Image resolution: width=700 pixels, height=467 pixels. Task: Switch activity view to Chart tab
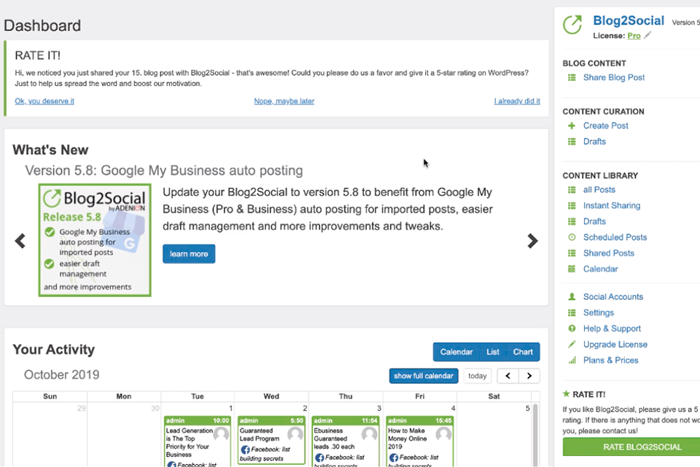[x=523, y=352]
